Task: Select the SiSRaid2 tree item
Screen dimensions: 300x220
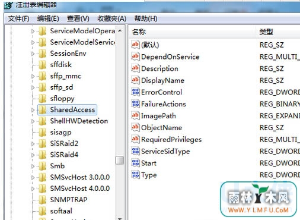Action: (64, 143)
